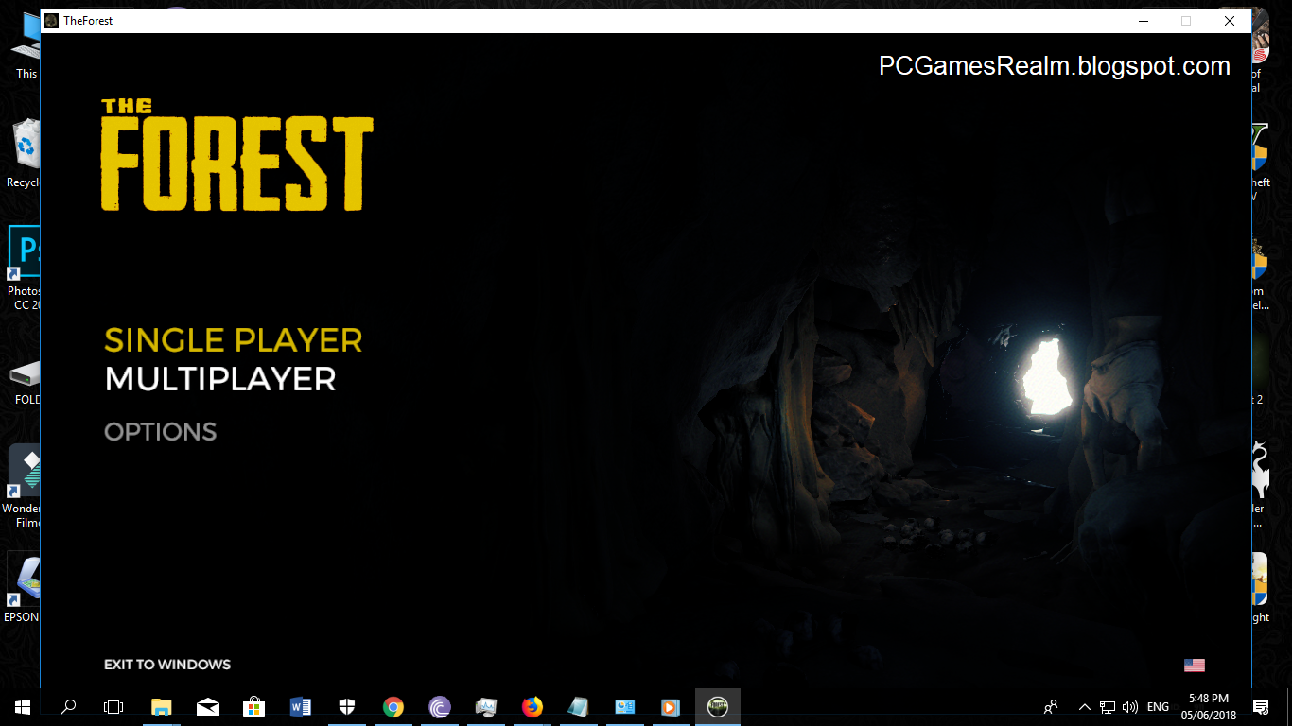Open the volume control
Screen dimensions: 1292x726
pyautogui.click(x=1129, y=707)
